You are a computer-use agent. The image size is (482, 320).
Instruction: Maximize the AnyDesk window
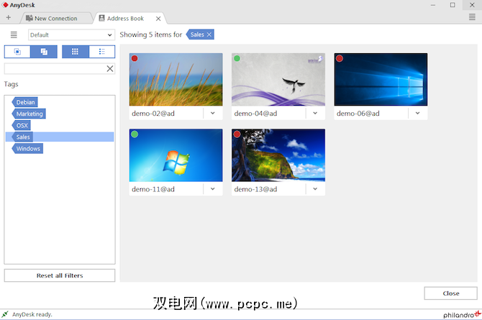pos(453,5)
